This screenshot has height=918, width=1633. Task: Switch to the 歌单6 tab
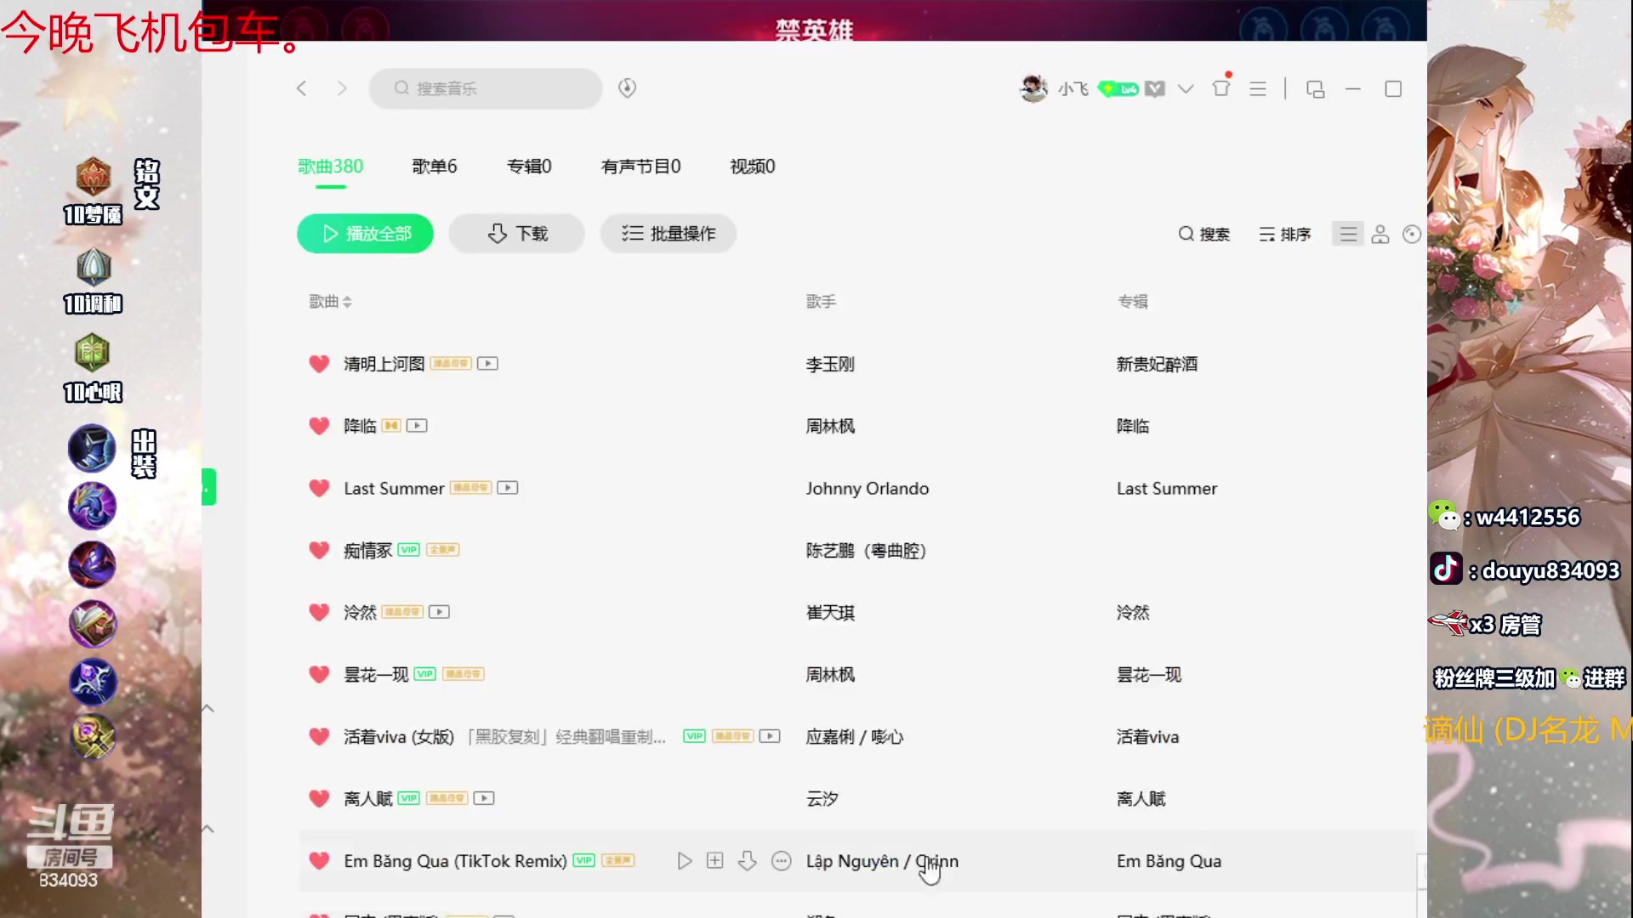pyautogui.click(x=435, y=167)
